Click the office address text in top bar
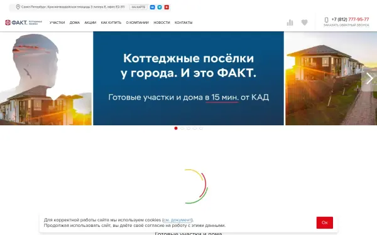The width and height of the screenshot is (377, 235). click(73, 7)
